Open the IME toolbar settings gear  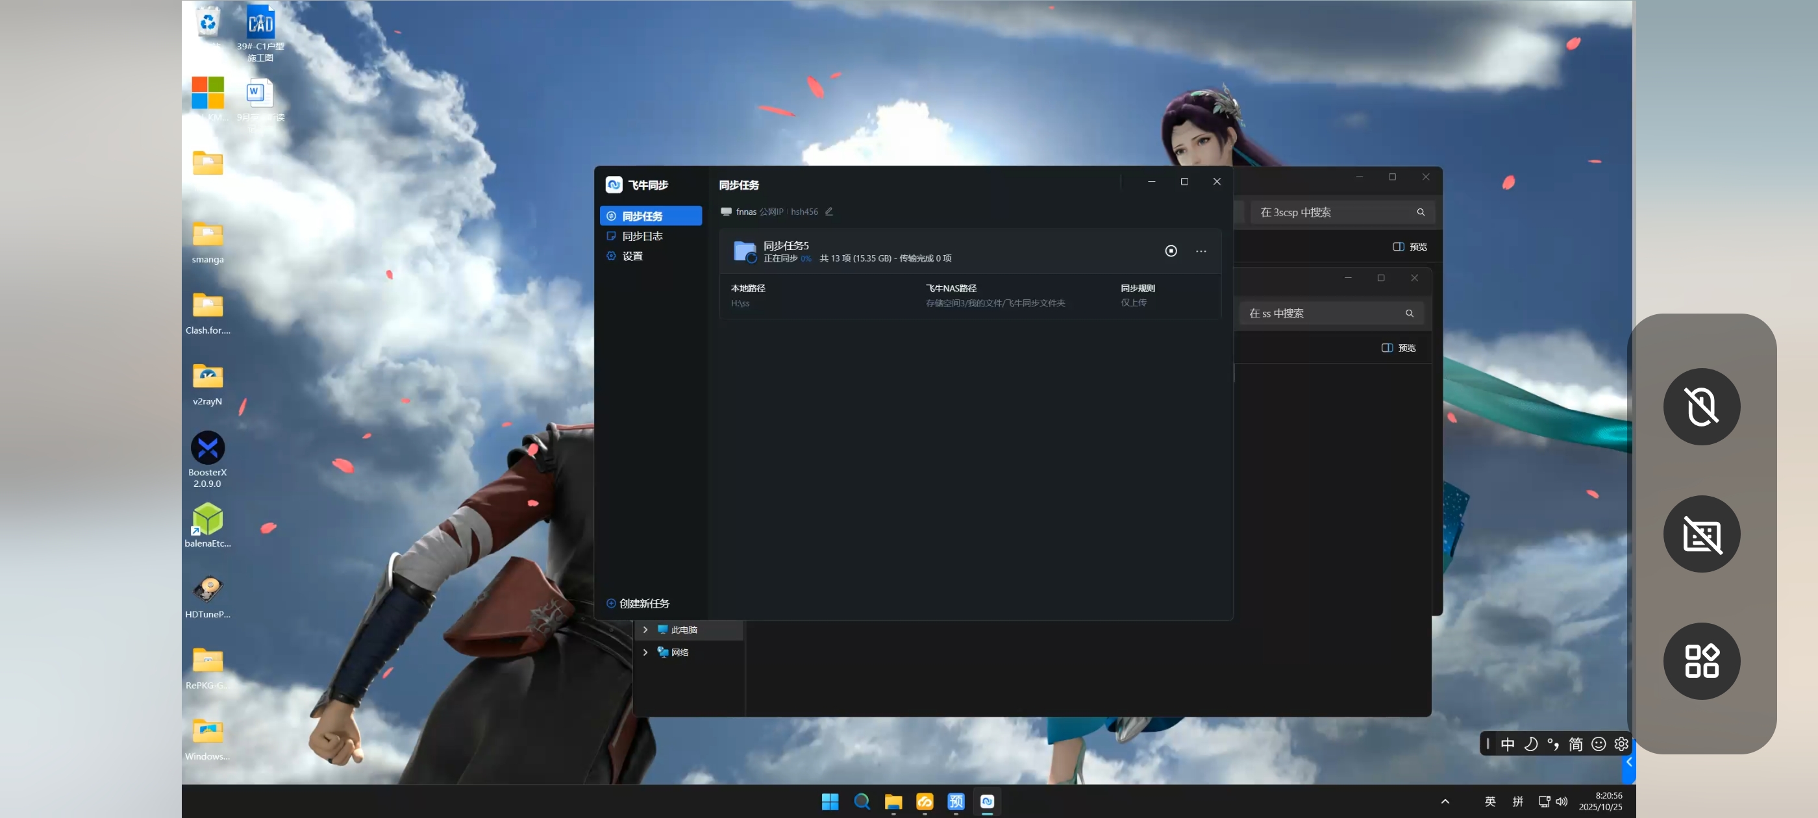point(1621,744)
